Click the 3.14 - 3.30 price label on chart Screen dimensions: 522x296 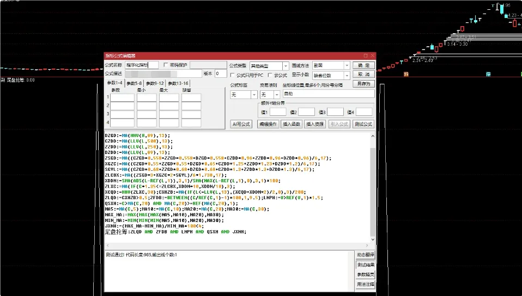(x=457, y=44)
